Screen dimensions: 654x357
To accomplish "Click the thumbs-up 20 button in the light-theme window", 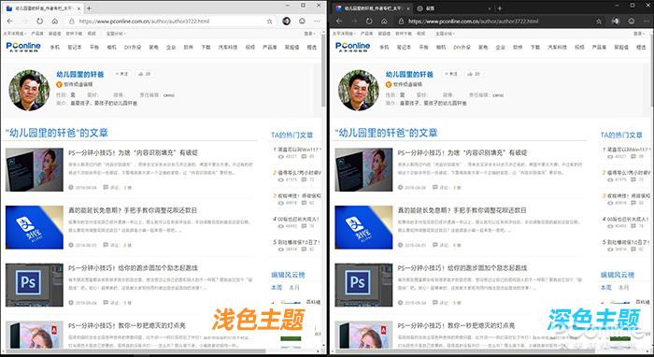I will pyautogui.click(x=145, y=74).
